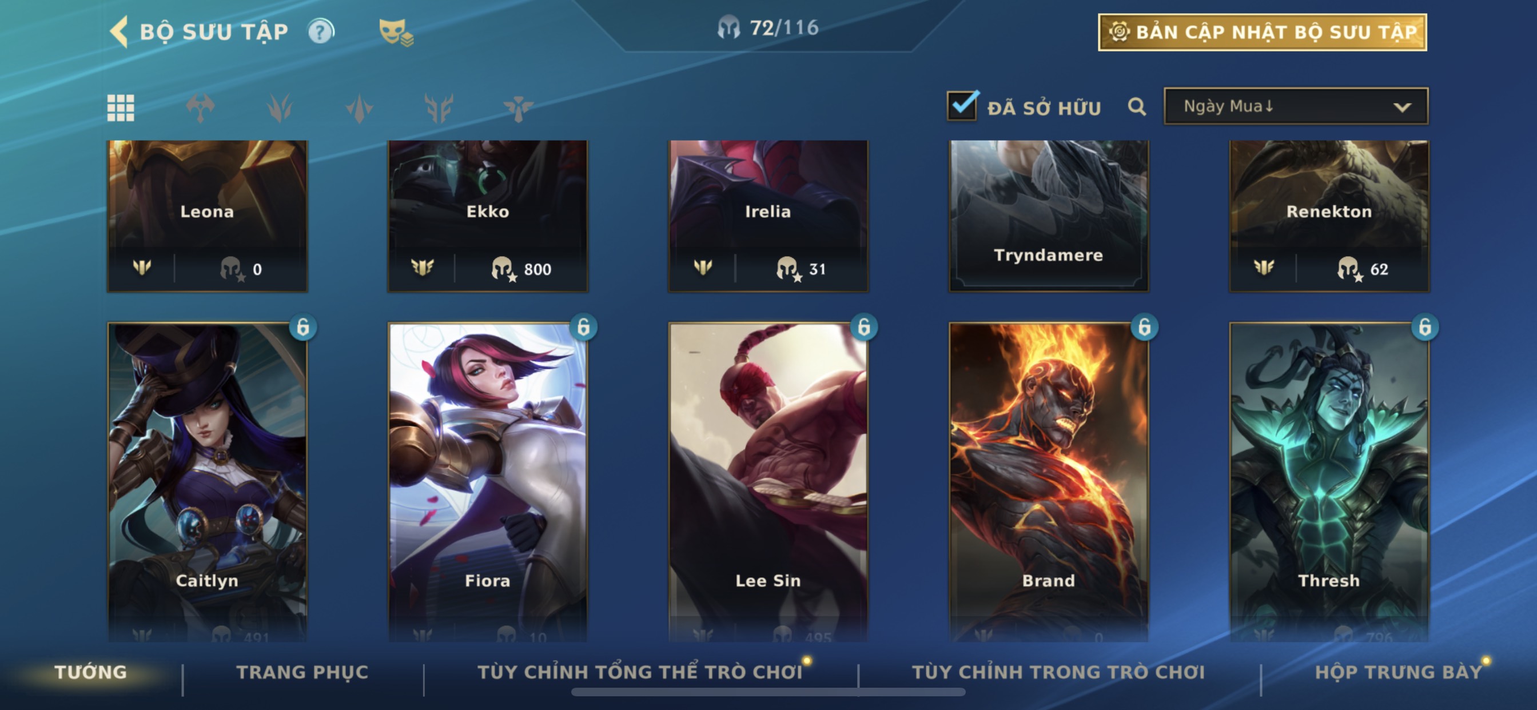The image size is (1537, 710).
Task: Select the all-champions grid filter icon
Action: coord(121,108)
